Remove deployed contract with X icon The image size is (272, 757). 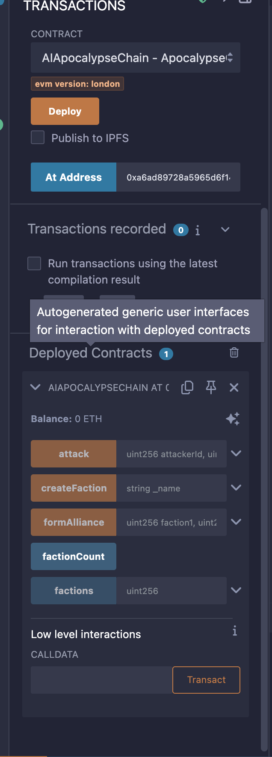click(x=234, y=387)
